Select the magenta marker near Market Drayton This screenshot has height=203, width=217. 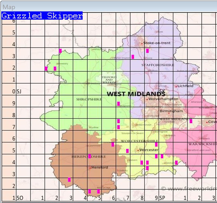(x=133, y=57)
